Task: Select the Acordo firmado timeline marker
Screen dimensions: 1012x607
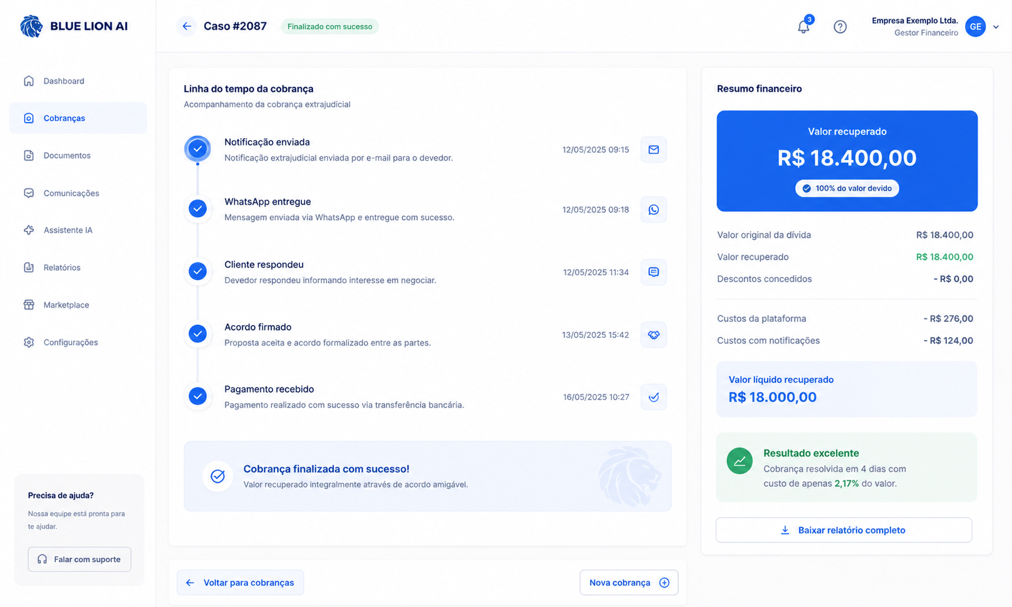Action: 198,334
